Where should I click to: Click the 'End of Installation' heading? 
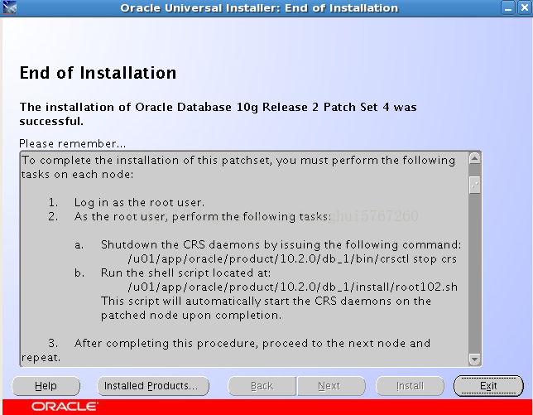[x=98, y=73]
